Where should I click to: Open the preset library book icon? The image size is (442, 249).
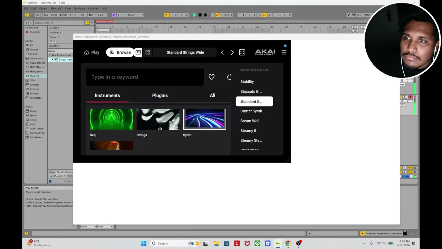(138, 52)
